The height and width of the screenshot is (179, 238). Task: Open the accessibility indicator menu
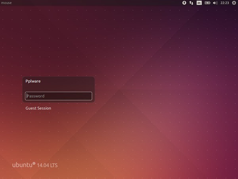pos(184,3)
